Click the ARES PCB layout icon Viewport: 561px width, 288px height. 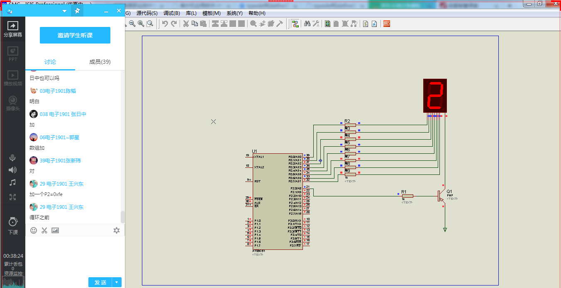pos(386,24)
